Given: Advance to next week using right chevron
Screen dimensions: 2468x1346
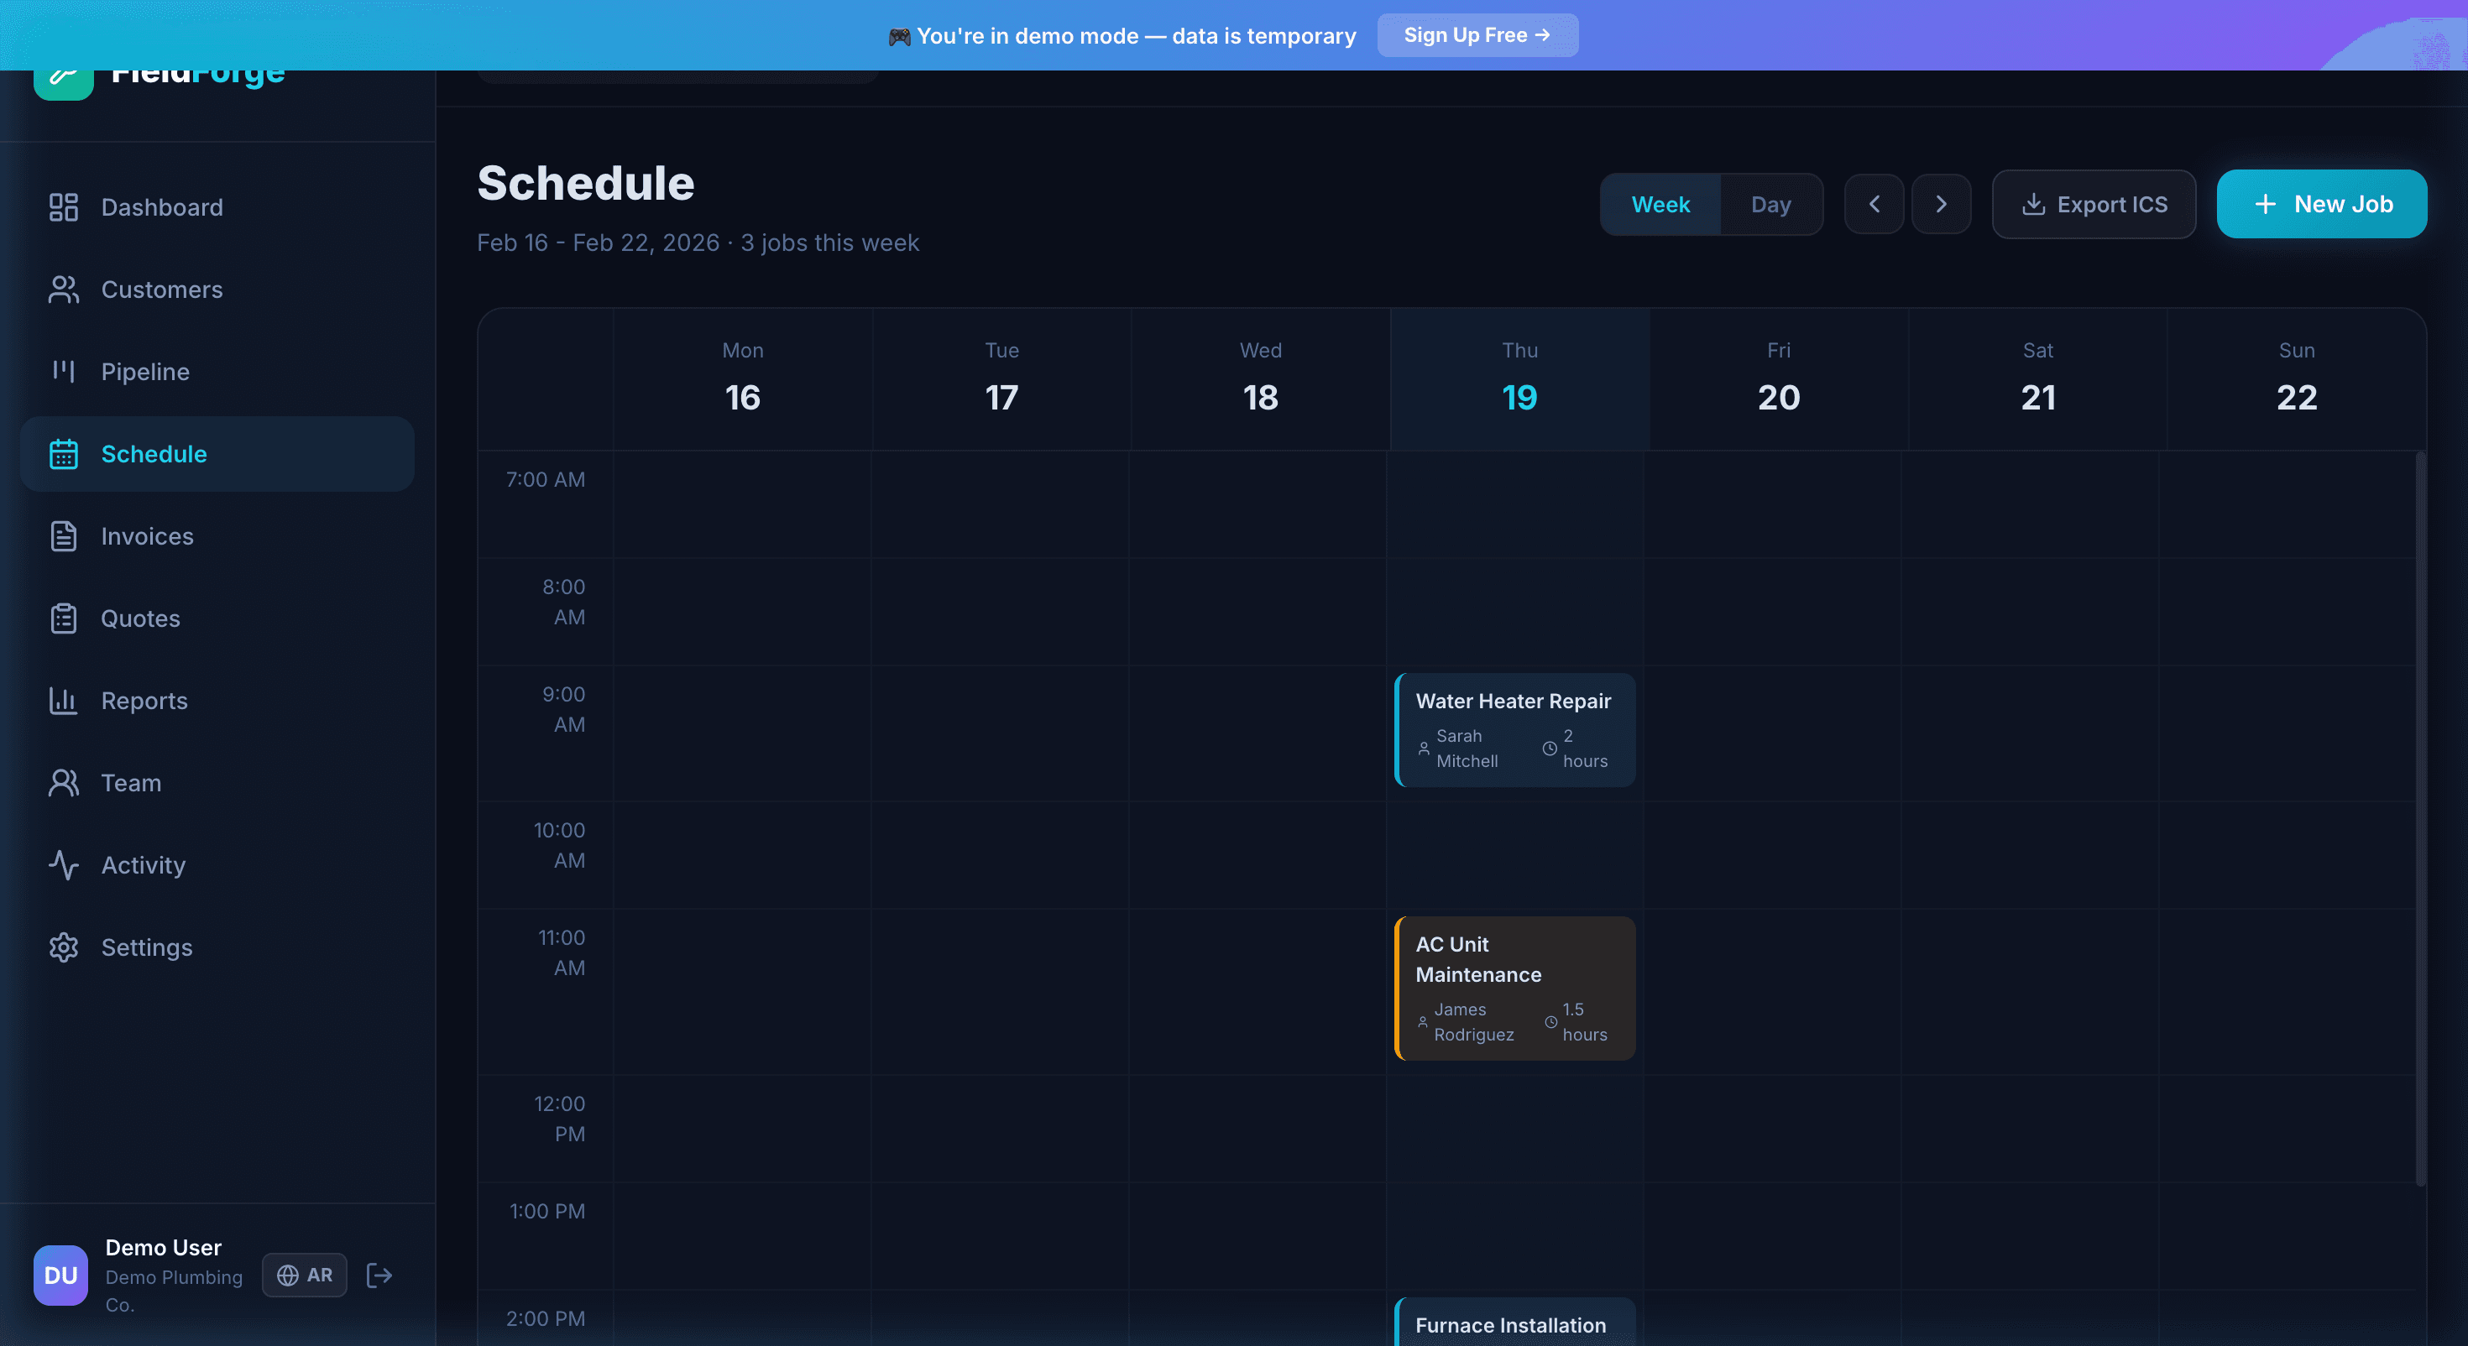Looking at the screenshot, I should tap(1942, 204).
